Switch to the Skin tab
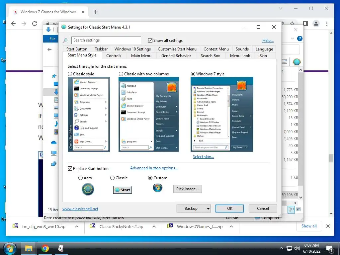 click(x=263, y=56)
